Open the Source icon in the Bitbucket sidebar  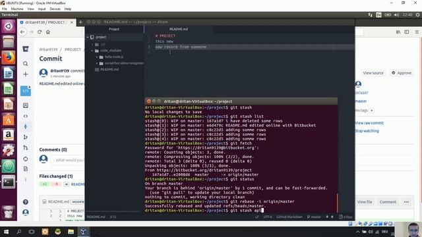coord(26,116)
